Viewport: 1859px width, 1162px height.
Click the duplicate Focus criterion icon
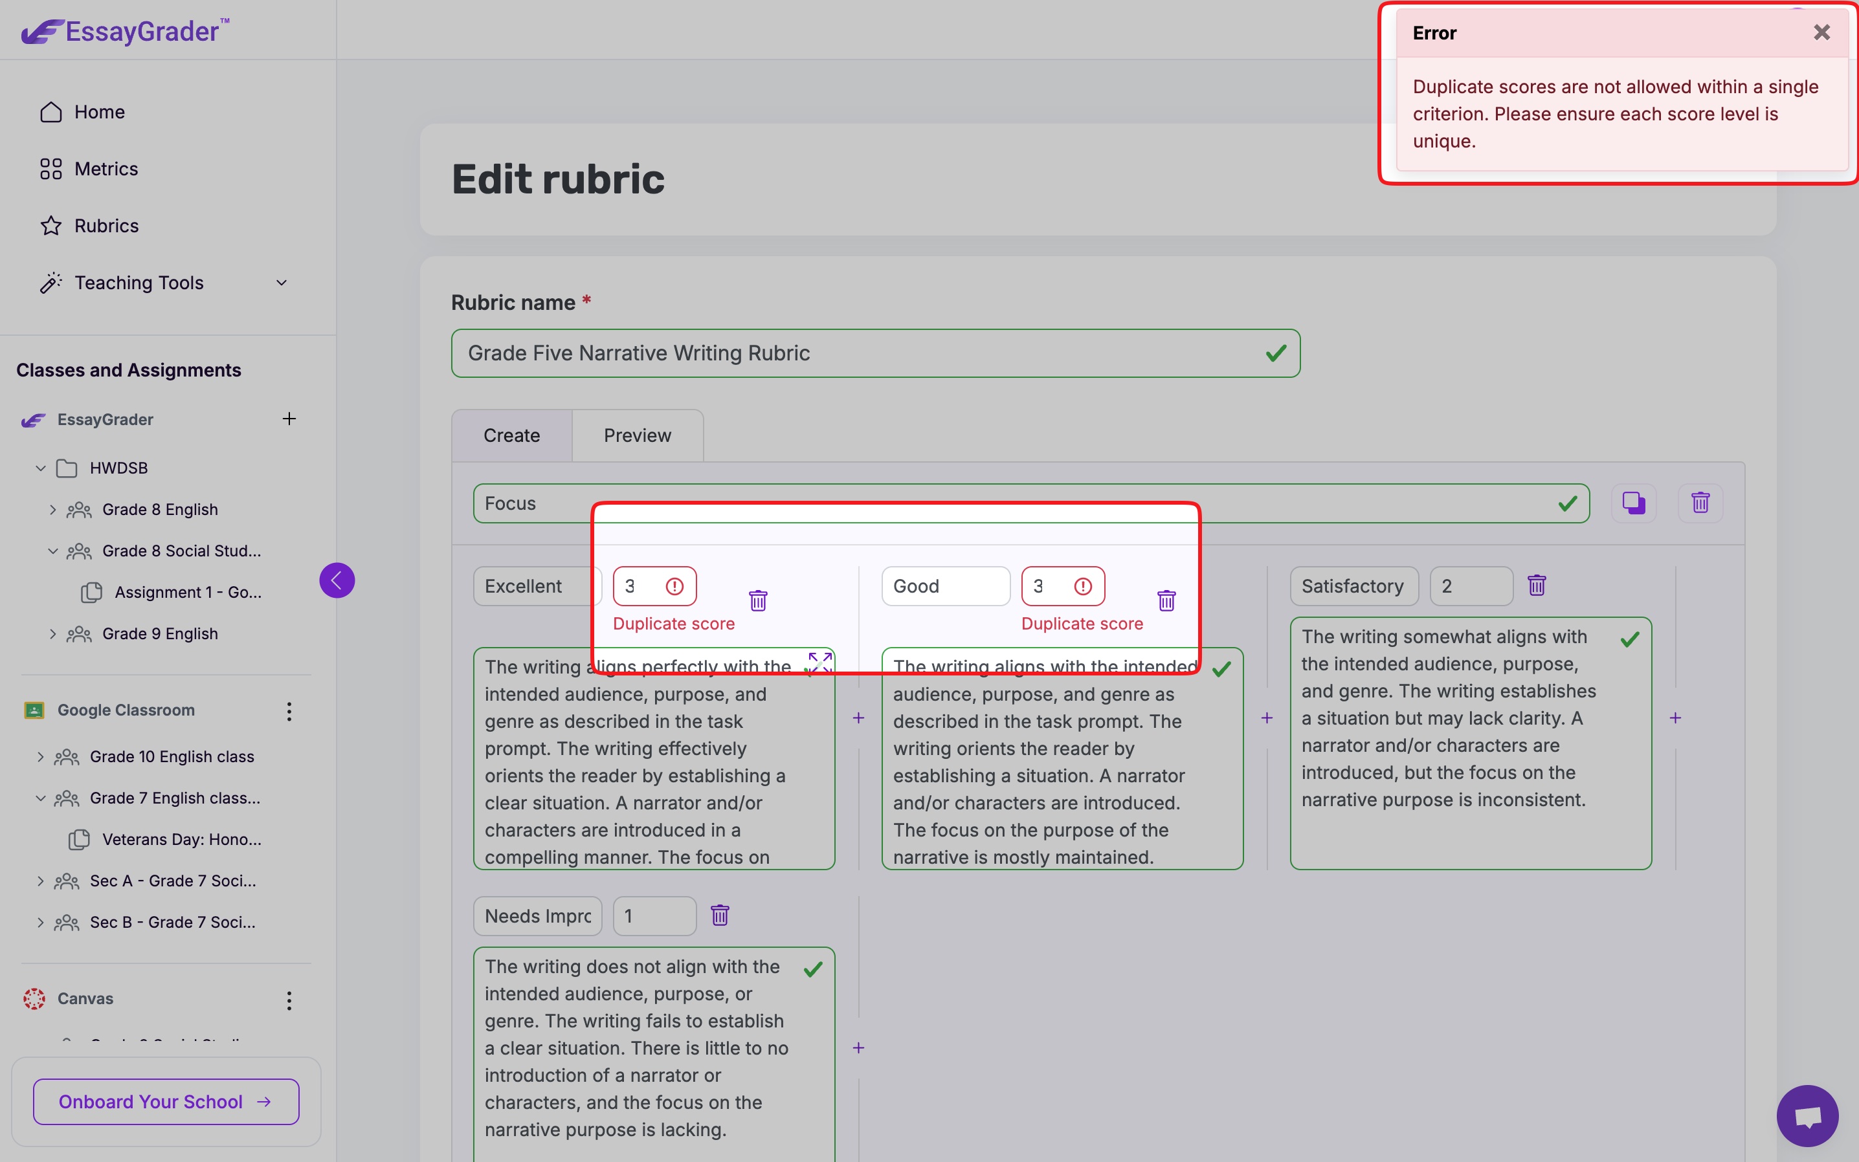tap(1633, 503)
